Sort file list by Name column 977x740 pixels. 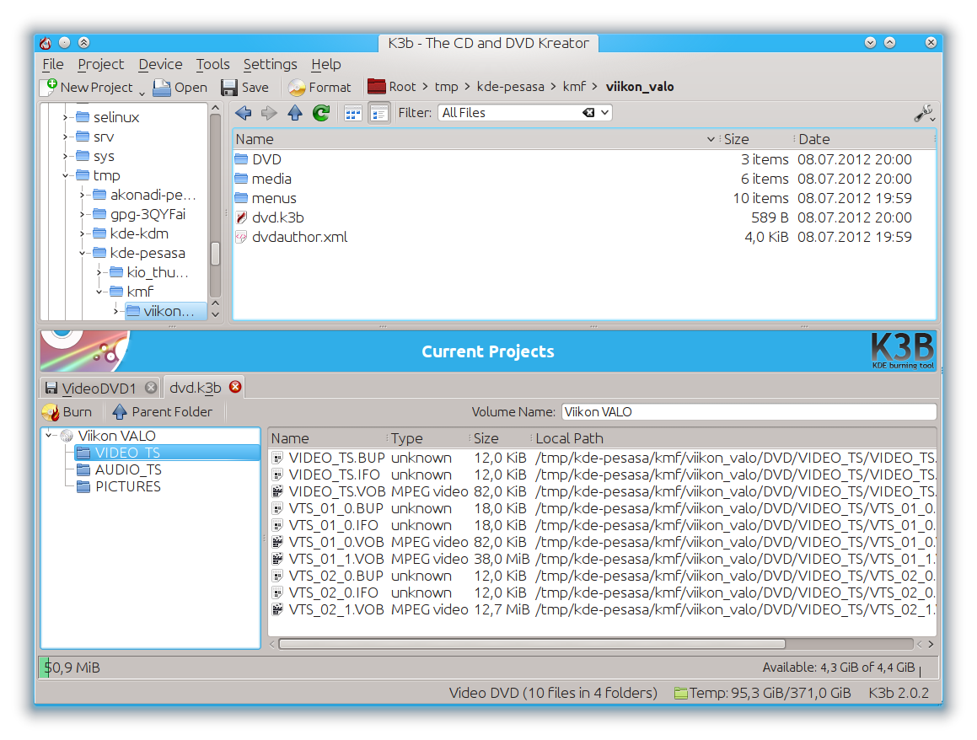coord(475,139)
